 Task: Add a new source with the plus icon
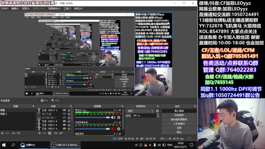pyautogui.click(x=39, y=133)
